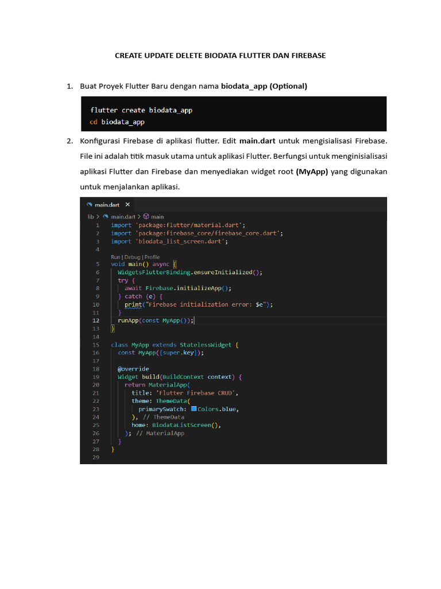Click line number 5 in the gutter

coord(98,264)
